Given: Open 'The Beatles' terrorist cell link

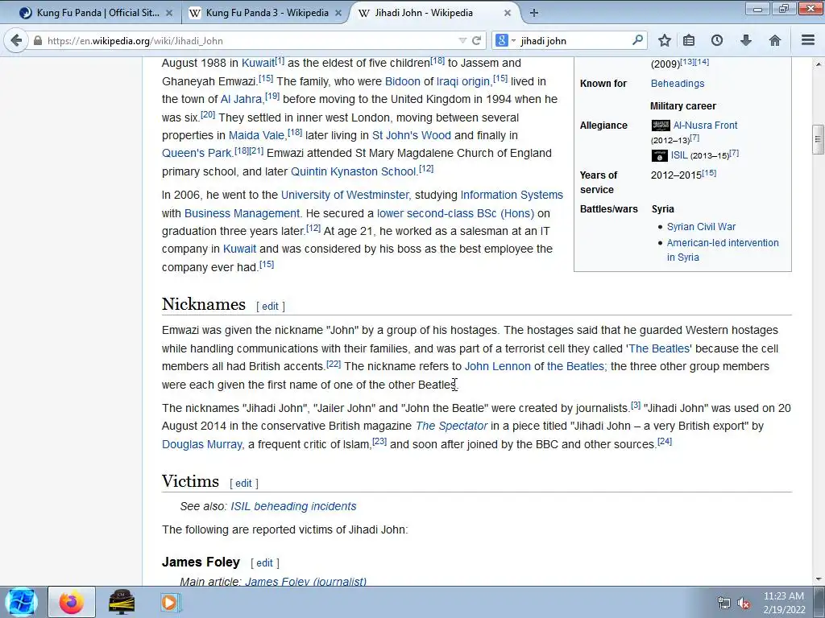Looking at the screenshot, I should click(659, 349).
